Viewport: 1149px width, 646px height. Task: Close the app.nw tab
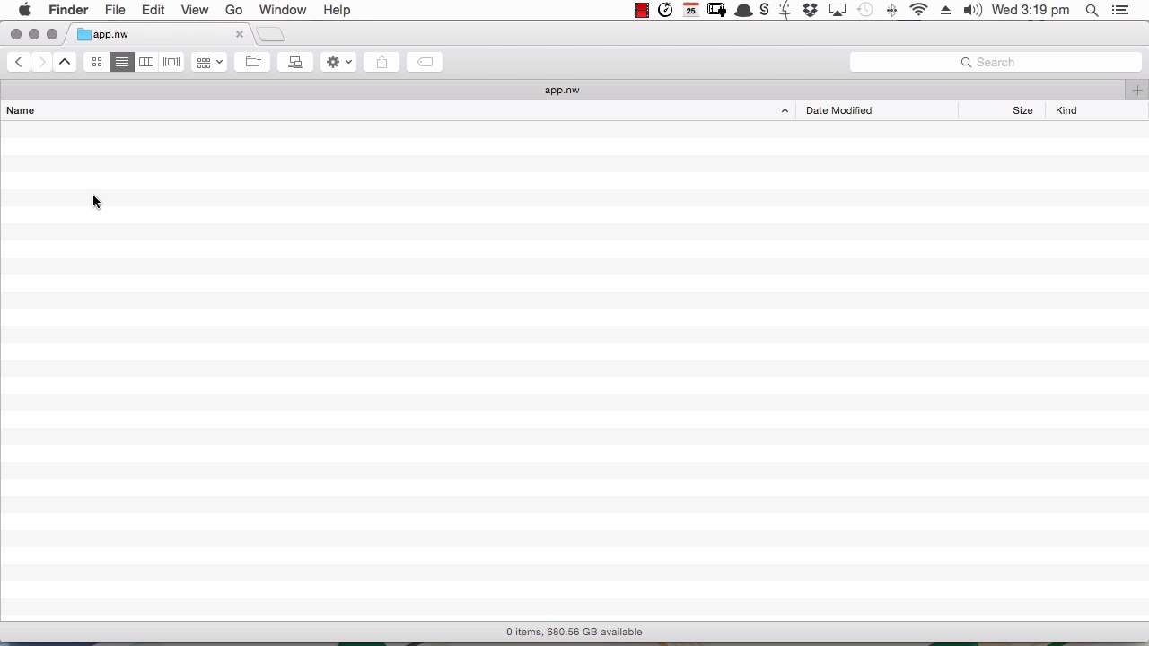point(240,34)
